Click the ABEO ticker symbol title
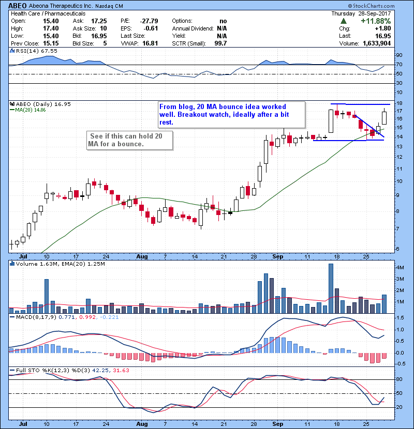 click(17, 6)
